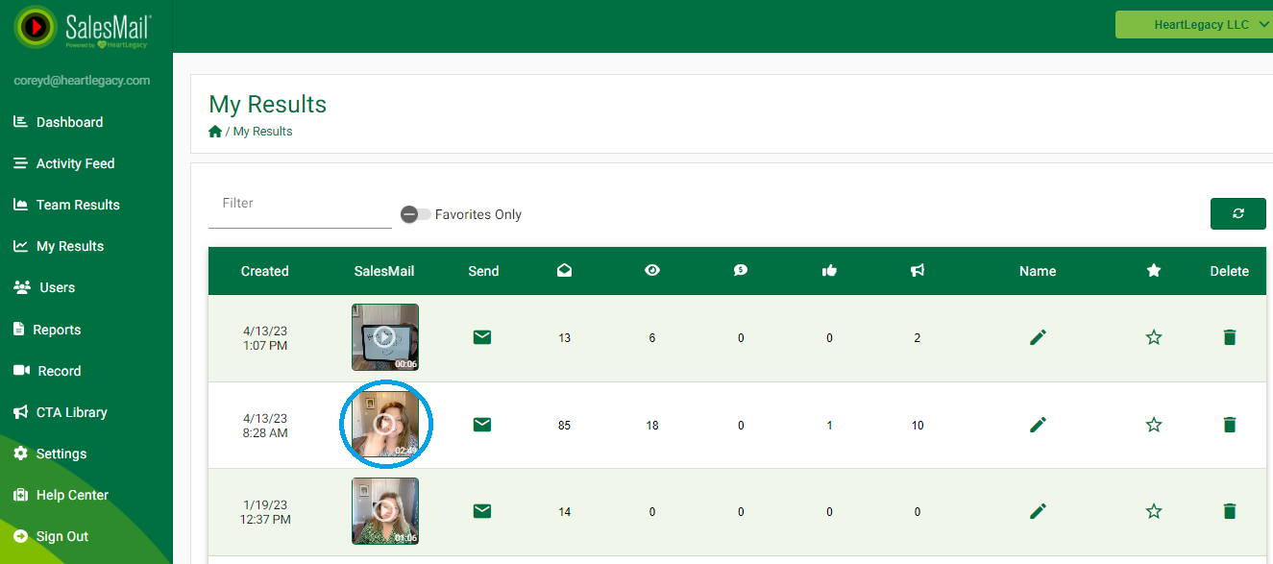Viewport: 1273px width, 564px height.
Task: Delete the 1/19/23 SalesMail entry
Action: 1229,511
